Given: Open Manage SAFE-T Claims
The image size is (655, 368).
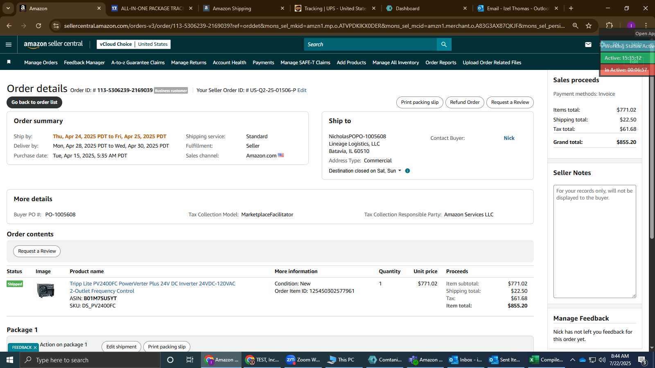Looking at the screenshot, I should point(305,63).
